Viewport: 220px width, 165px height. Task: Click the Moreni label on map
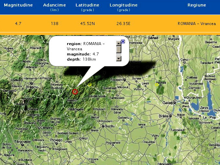[x=40, y=140]
